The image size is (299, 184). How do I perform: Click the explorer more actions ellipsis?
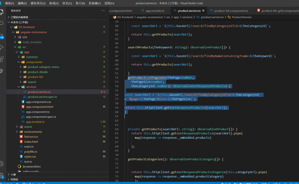tap(103, 11)
